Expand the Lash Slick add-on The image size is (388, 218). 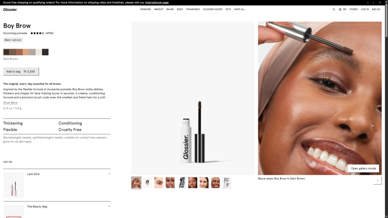[x=109, y=174]
